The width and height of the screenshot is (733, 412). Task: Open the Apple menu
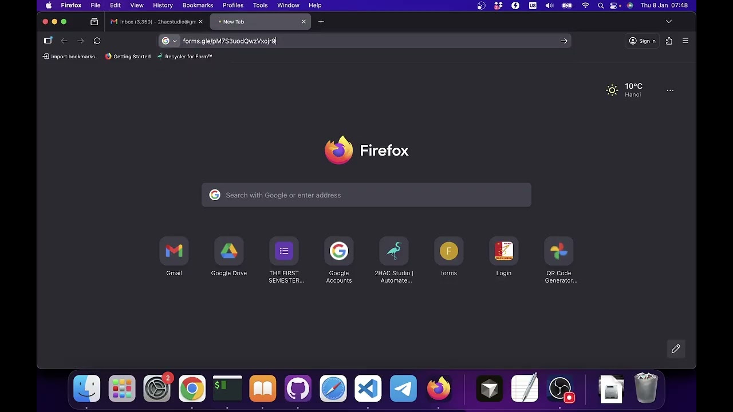point(49,5)
